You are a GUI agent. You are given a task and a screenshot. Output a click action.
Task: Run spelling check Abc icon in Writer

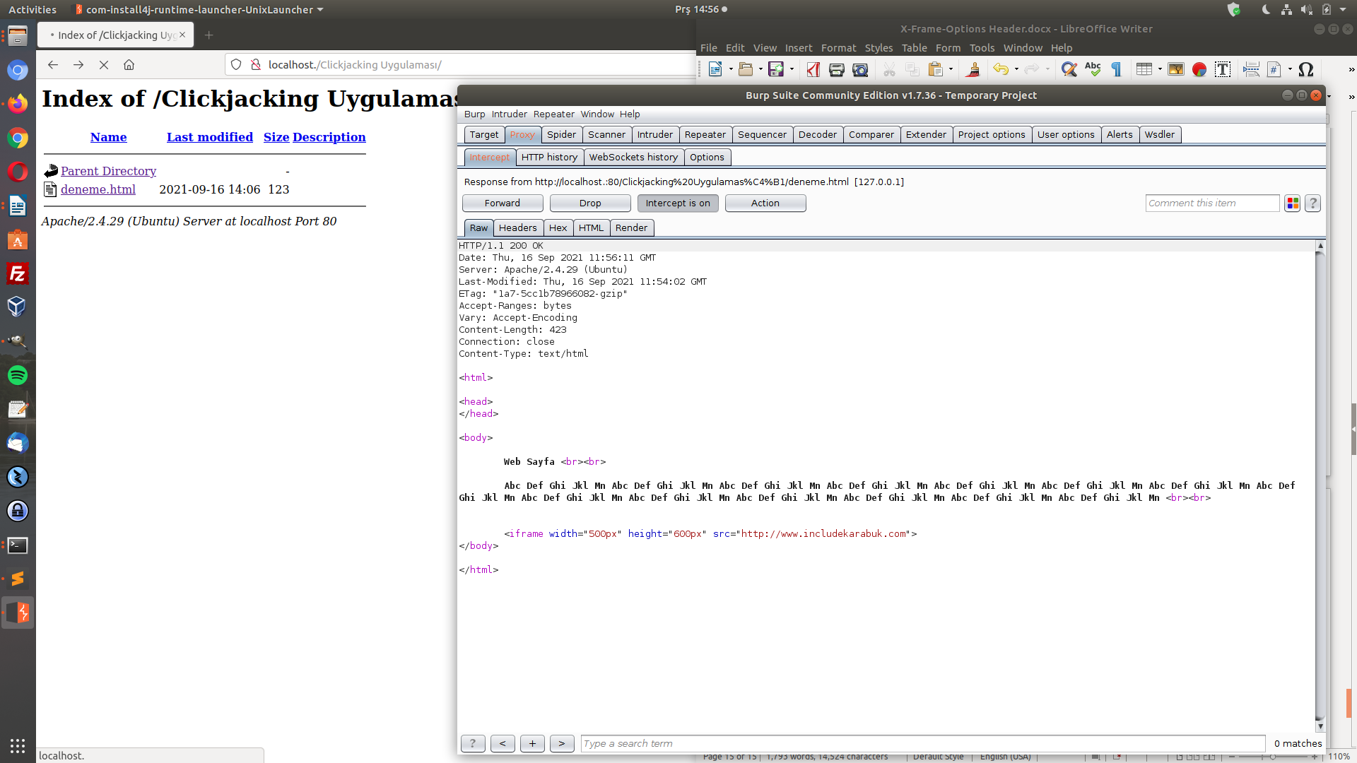click(x=1093, y=69)
